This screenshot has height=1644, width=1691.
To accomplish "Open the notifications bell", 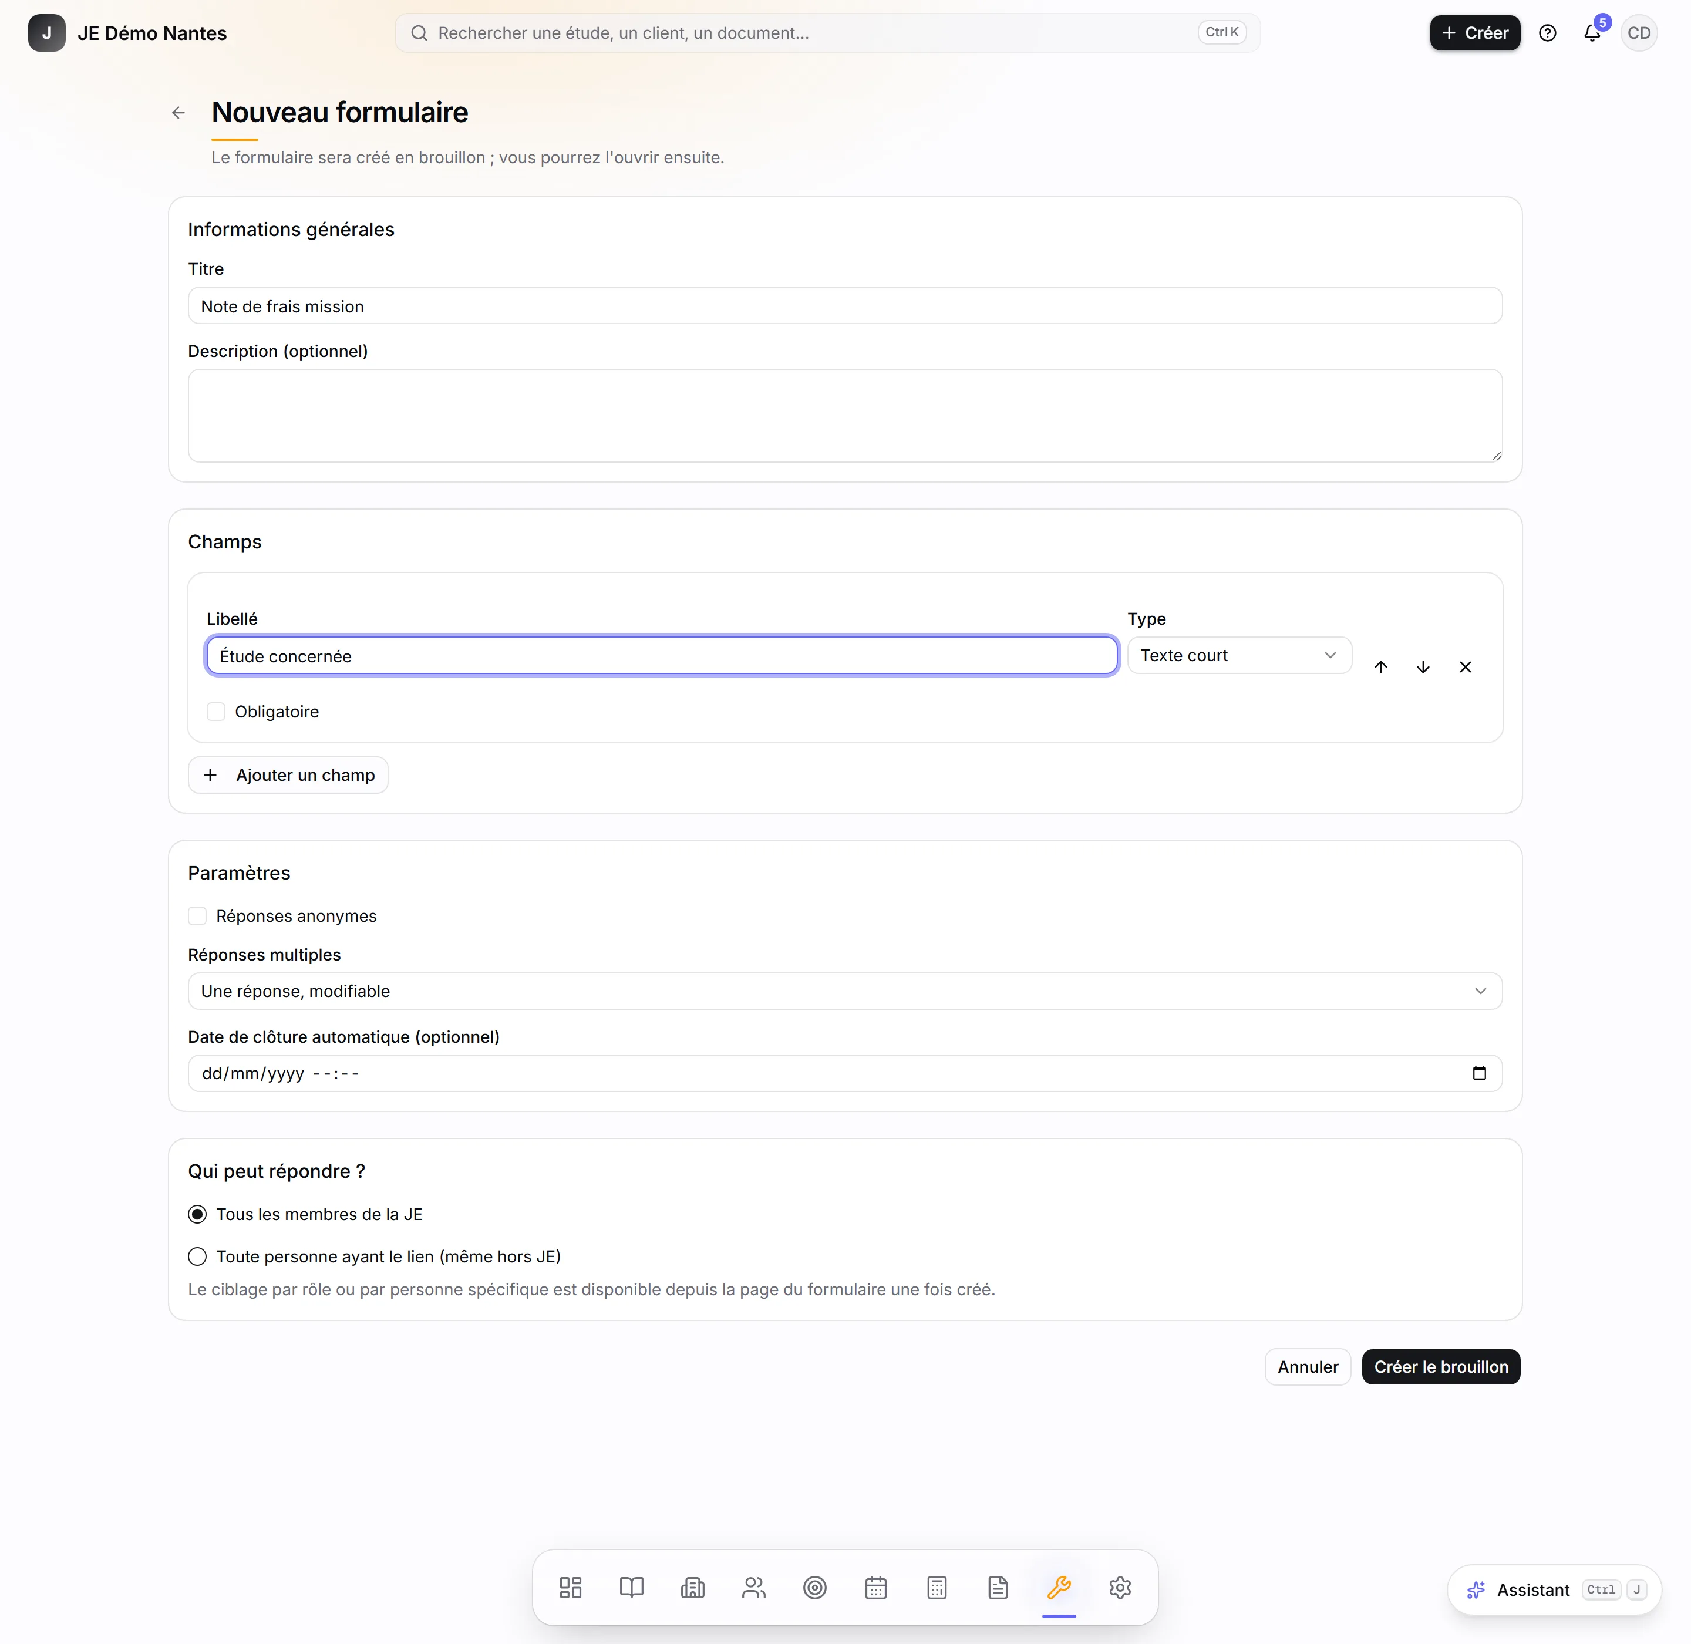I will pyautogui.click(x=1592, y=33).
